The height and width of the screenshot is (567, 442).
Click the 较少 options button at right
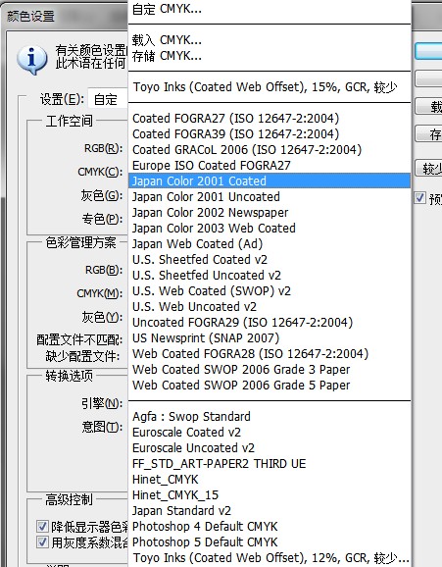tap(428, 168)
